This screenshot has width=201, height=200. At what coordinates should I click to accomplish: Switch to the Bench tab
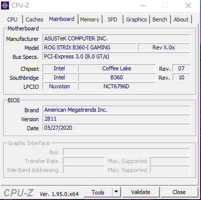(x=160, y=19)
